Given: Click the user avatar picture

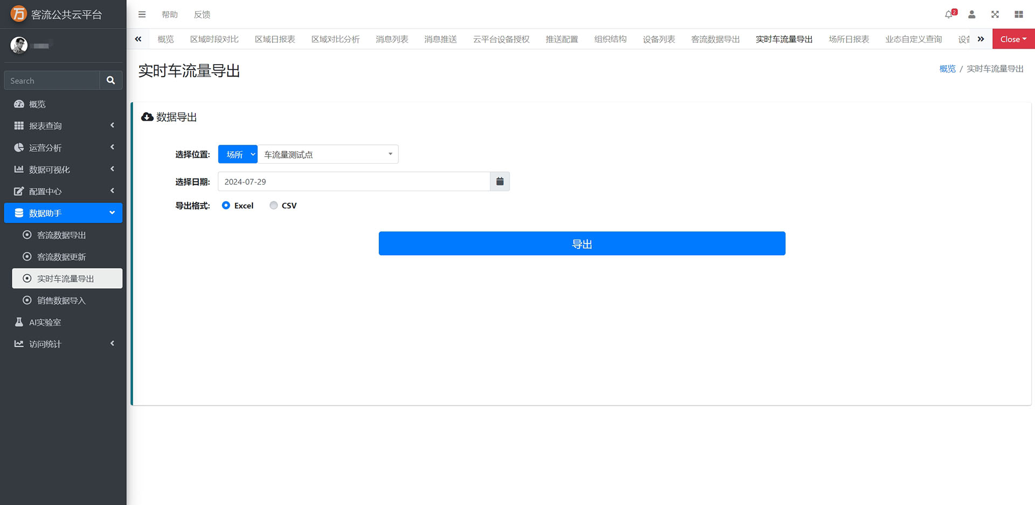Looking at the screenshot, I should [x=19, y=45].
